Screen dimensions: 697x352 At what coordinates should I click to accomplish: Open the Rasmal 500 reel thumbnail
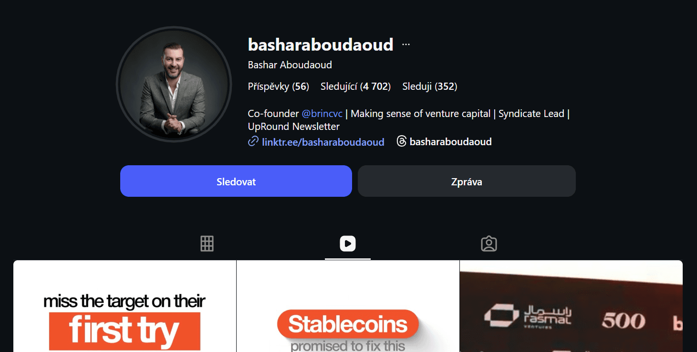(x=571, y=306)
